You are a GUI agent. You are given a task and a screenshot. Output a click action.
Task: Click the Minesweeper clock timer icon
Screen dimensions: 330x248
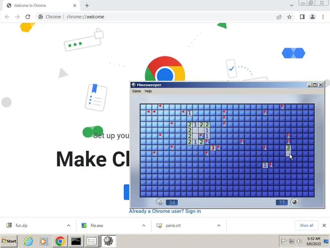click(160, 202)
